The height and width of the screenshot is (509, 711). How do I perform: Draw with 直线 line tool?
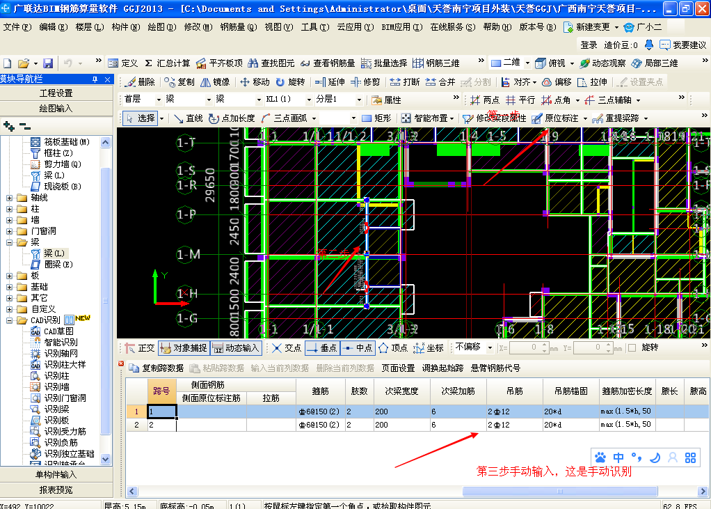point(188,118)
